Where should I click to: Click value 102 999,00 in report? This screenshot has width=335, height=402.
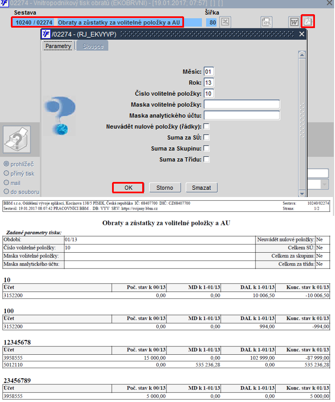click(x=263, y=358)
